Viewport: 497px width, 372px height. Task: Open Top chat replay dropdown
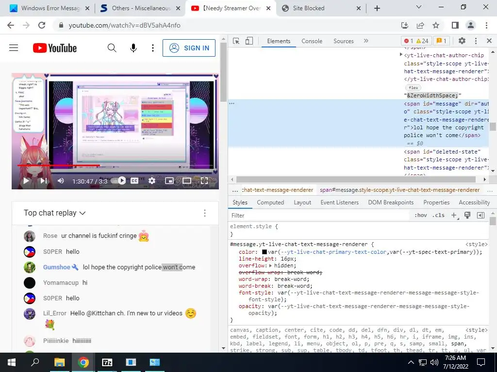point(55,213)
